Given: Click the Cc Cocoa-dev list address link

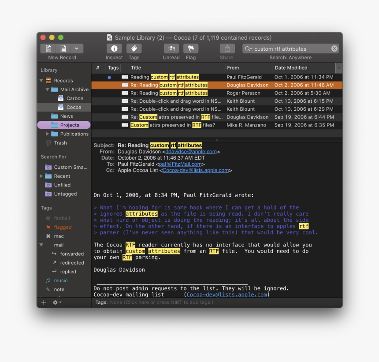Looking at the screenshot, I should tap(196, 171).
